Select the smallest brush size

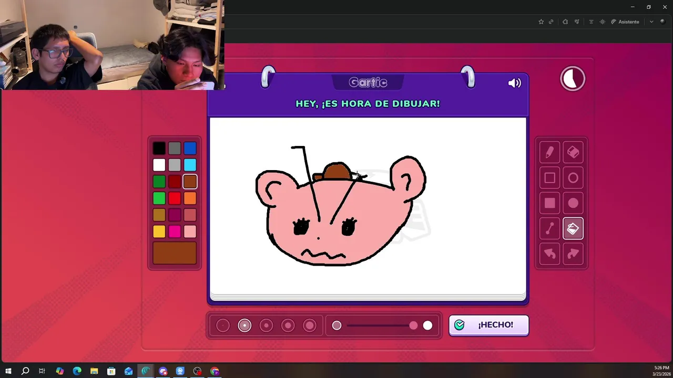pos(223,325)
